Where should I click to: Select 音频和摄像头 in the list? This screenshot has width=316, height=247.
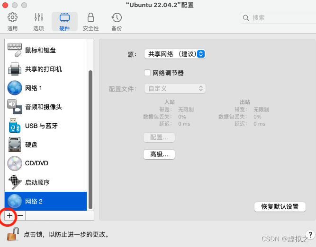43,107
